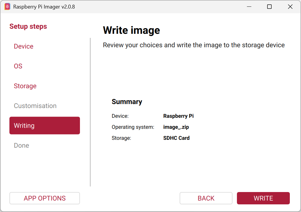Close the Raspberry Pi Imager window

tap(290, 7)
